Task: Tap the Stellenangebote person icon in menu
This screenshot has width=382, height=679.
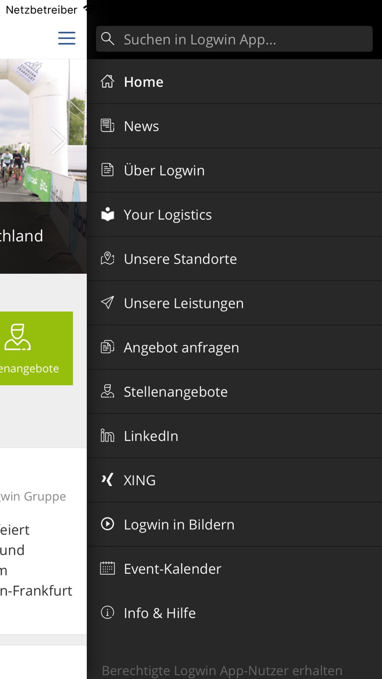Action: 107,391
